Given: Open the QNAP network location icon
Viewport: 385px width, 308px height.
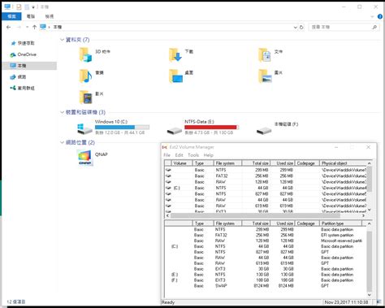Looking at the screenshot, I should [x=85, y=158].
